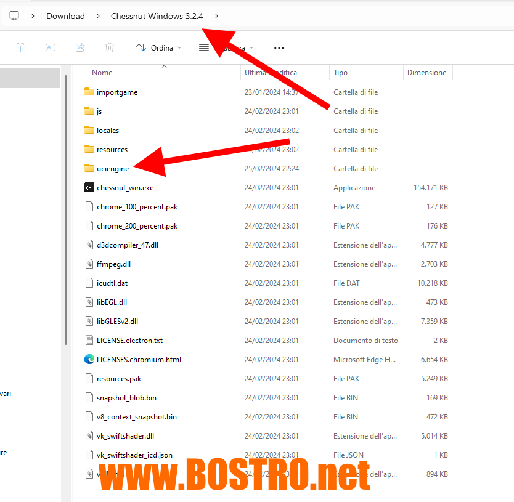The height and width of the screenshot is (502, 514).
Task: Click the Chessnut Windows 3.2.4 breadcrumb
Action: pyautogui.click(x=157, y=16)
